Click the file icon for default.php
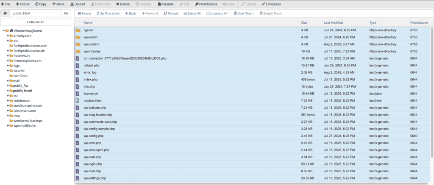Screen dimensions: 434x185 [78, 66]
